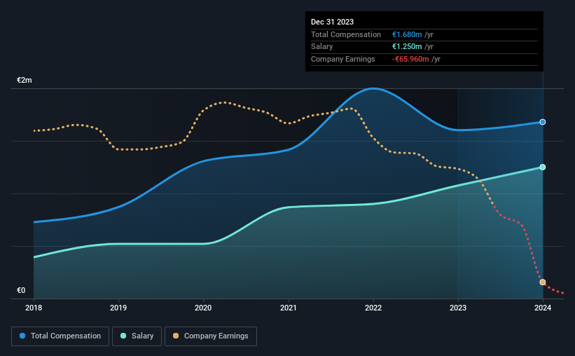
Task: Click the -€65.960m company earnings value
Action: tap(410, 59)
